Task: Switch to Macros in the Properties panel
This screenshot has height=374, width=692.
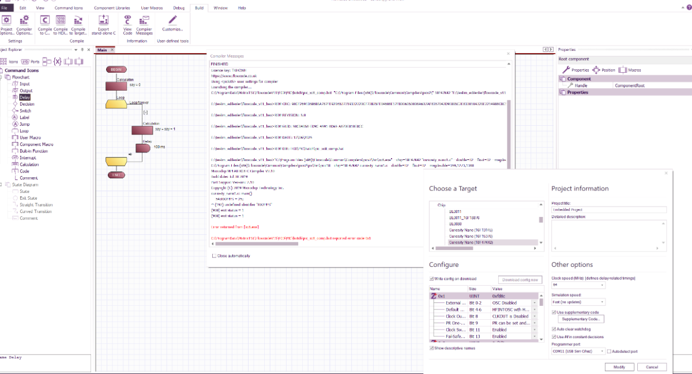Action: click(x=630, y=70)
